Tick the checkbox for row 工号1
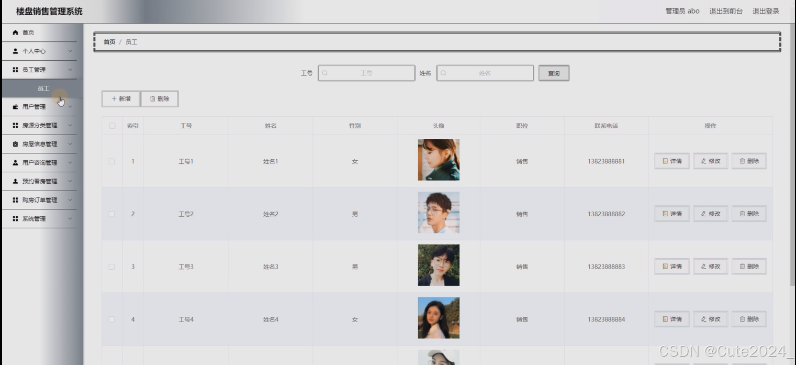Screen dimensions: 796x365 (111, 161)
